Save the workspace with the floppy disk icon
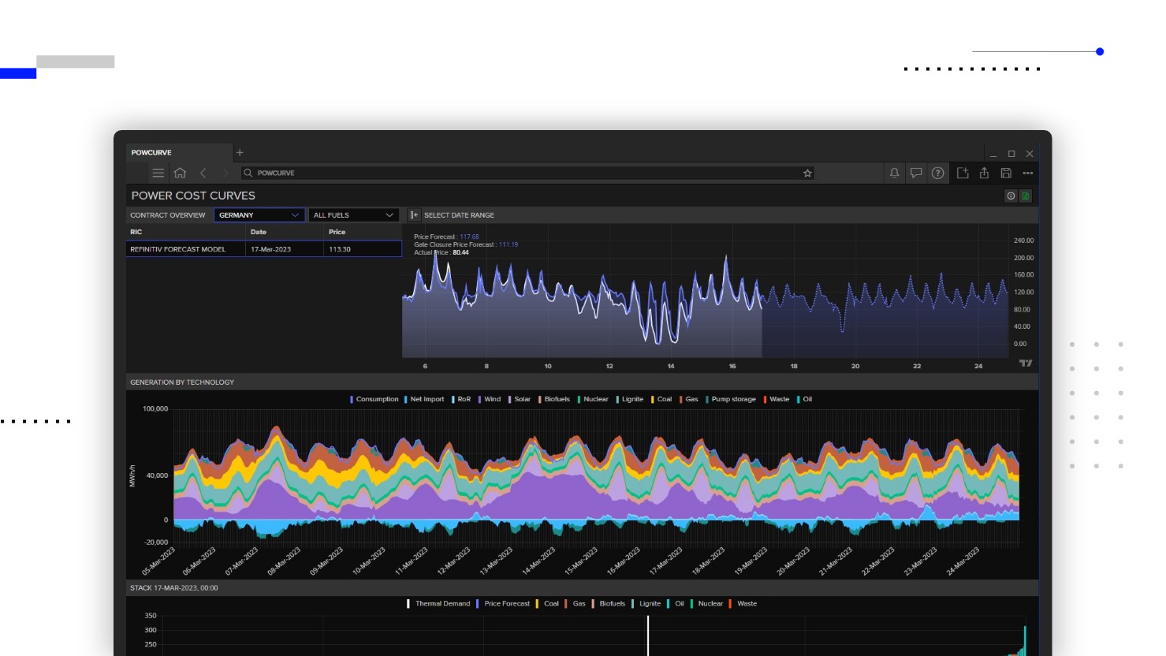 [1006, 173]
